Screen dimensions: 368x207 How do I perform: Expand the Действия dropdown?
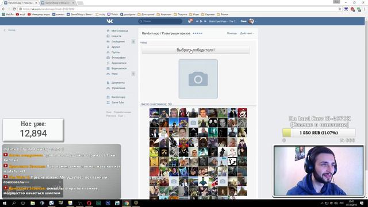247,33
